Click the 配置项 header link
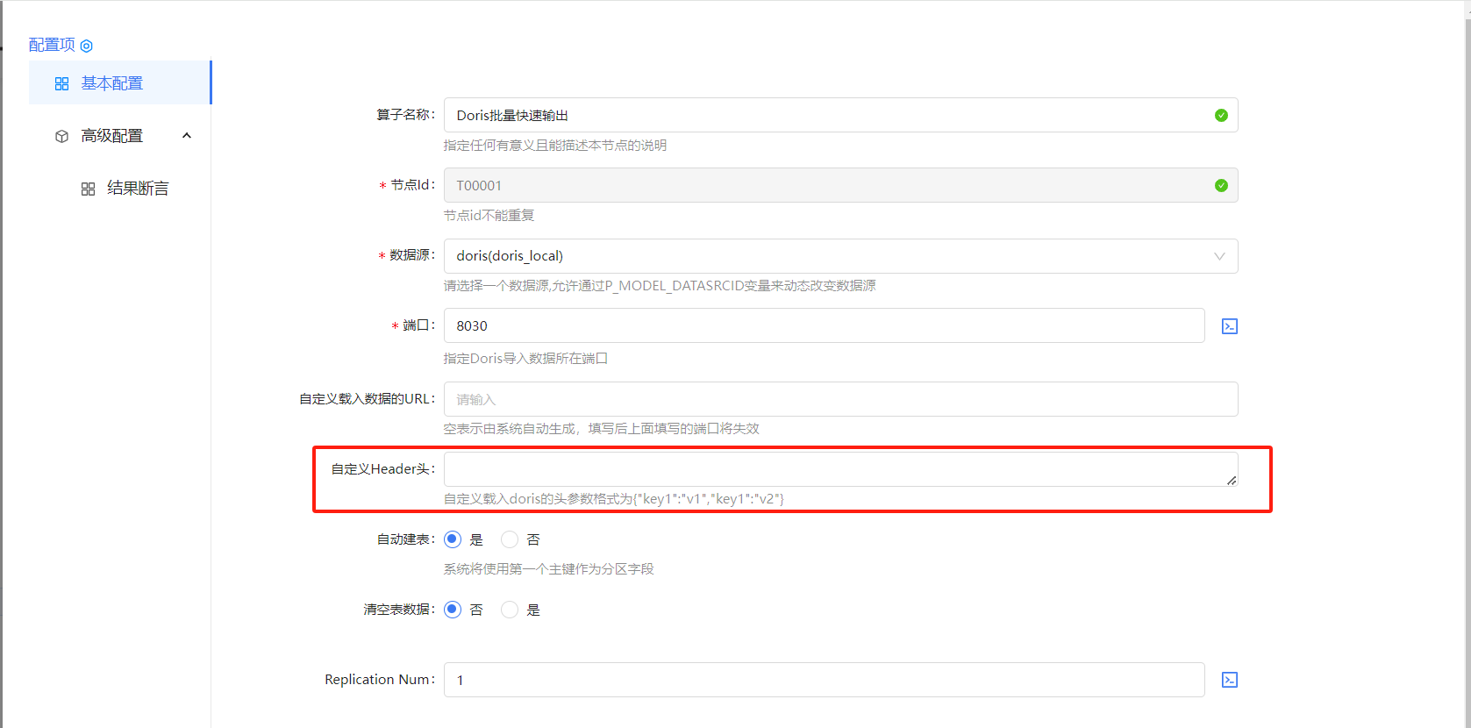This screenshot has height=728, width=1471. pyautogui.click(x=52, y=45)
